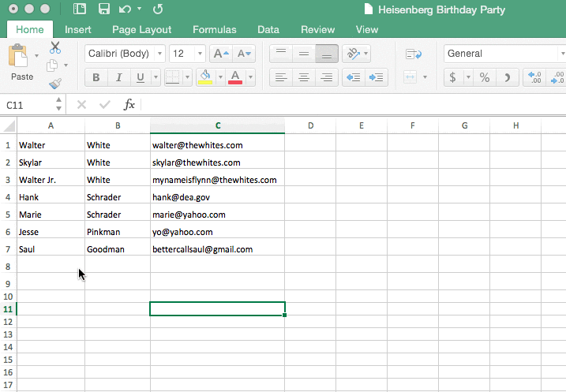
Task: Click the Increase Indent icon
Action: click(x=377, y=77)
